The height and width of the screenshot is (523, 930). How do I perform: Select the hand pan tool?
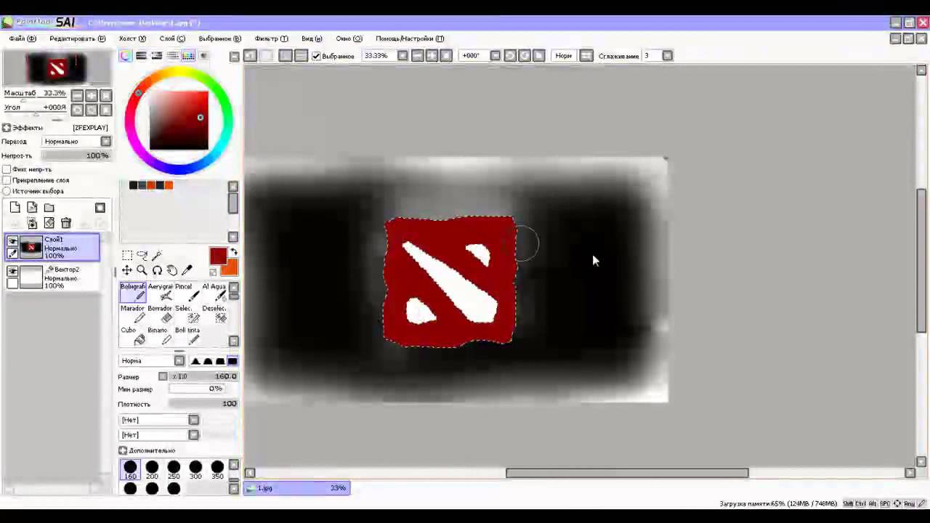pyautogui.click(x=171, y=270)
